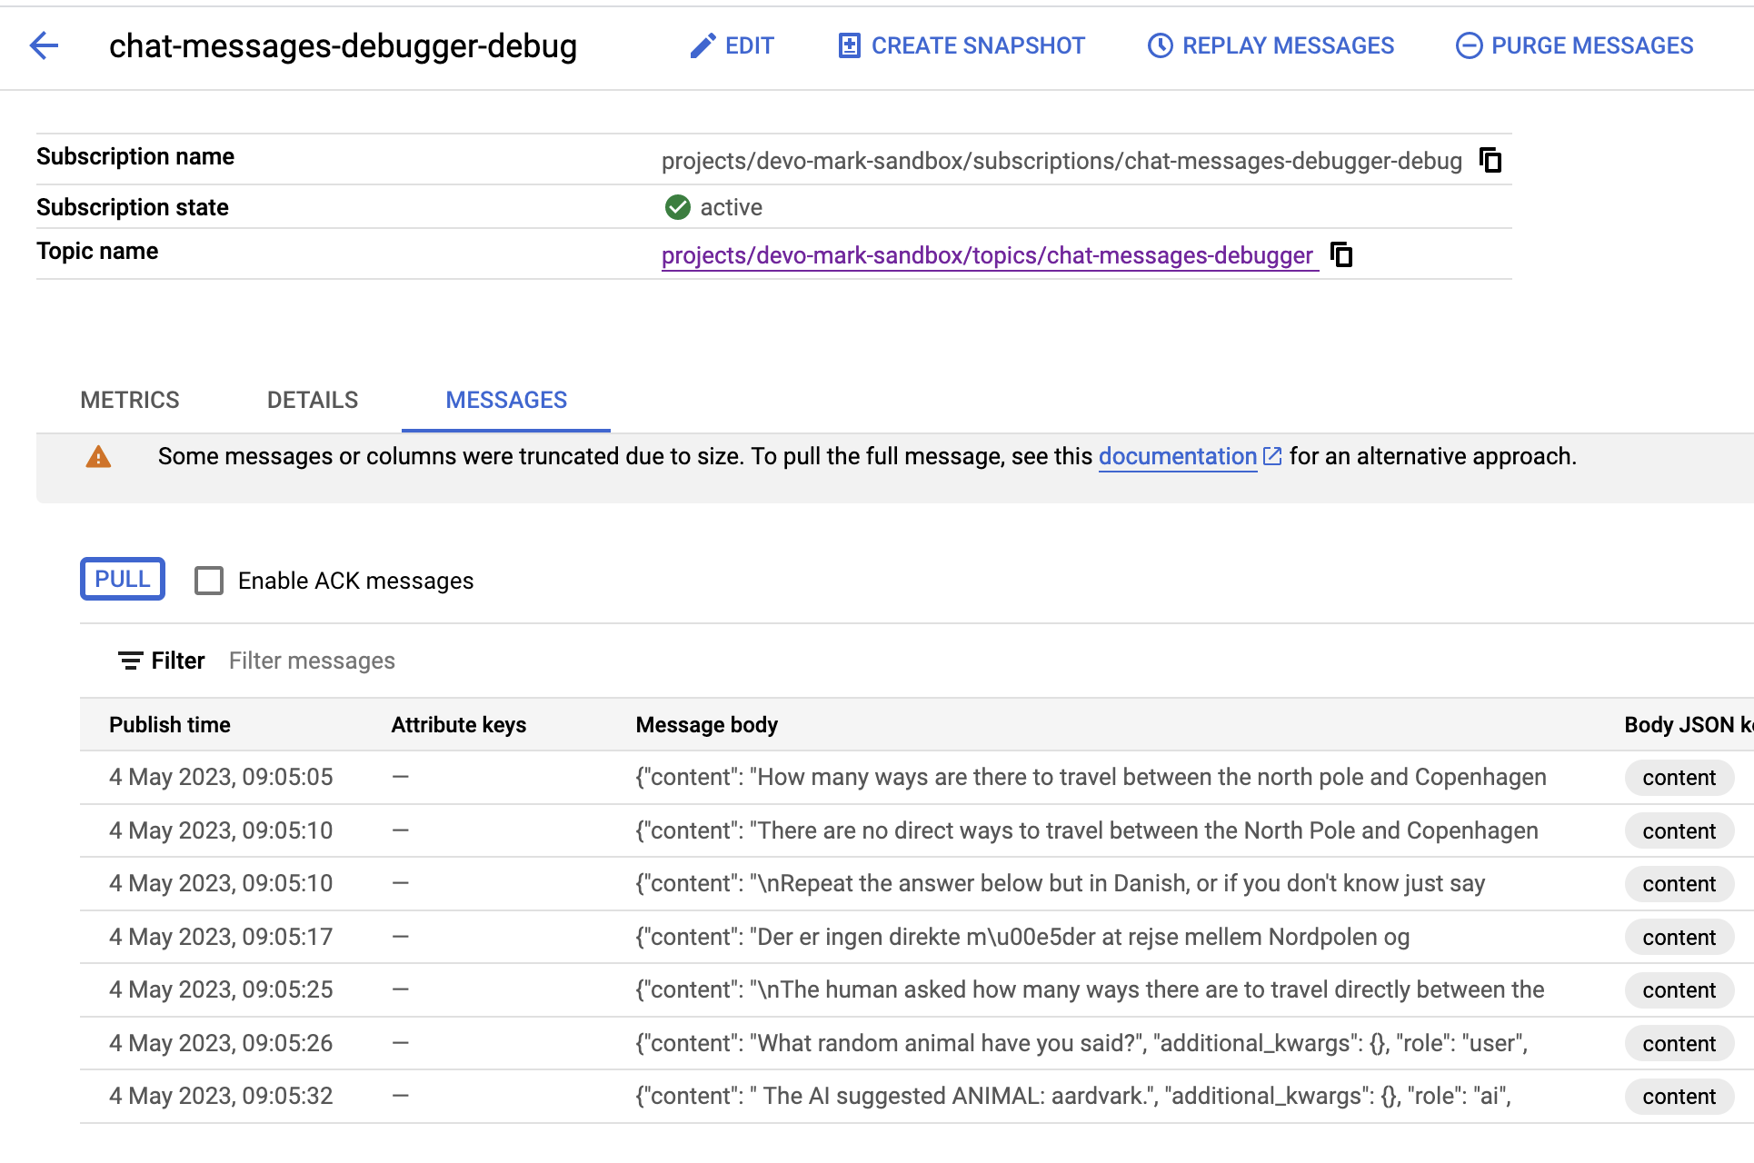This screenshot has width=1754, height=1163.
Task: Select the Messages tab
Action: (x=506, y=400)
